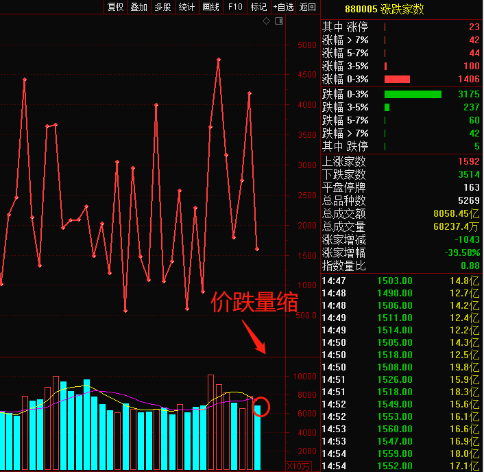Select the 上涨家数 row value 1592
This screenshot has width=484, height=472.
(468, 161)
